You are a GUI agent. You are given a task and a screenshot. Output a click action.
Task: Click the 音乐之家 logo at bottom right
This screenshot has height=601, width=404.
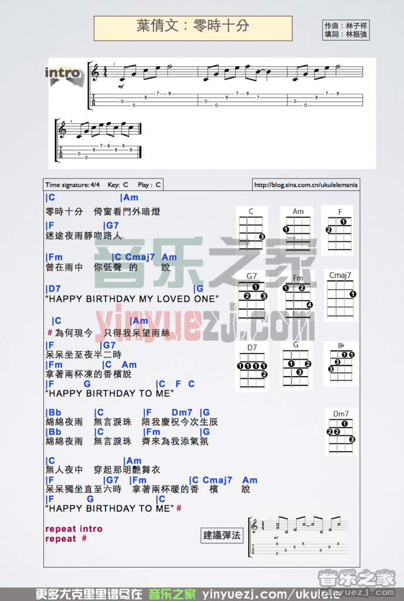[356, 579]
